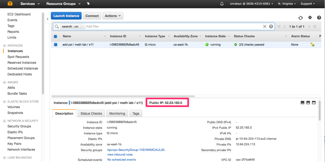
Task: Click the Launch Instance button
Action: [66, 16]
